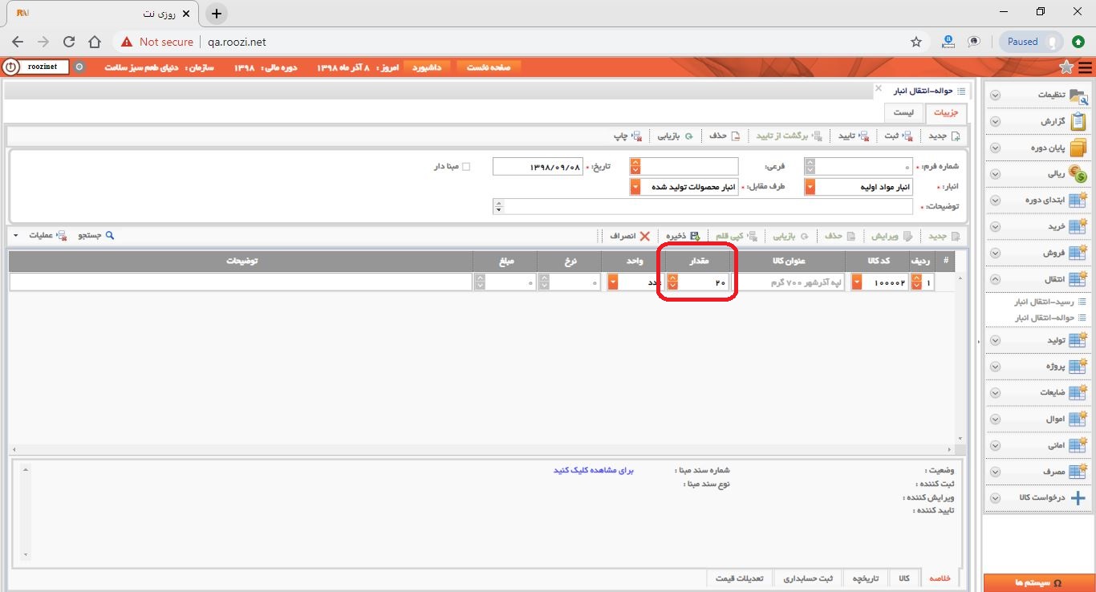The height and width of the screenshot is (592, 1096).
Task: Expand the فروش sidebar section
Action: click(x=996, y=253)
